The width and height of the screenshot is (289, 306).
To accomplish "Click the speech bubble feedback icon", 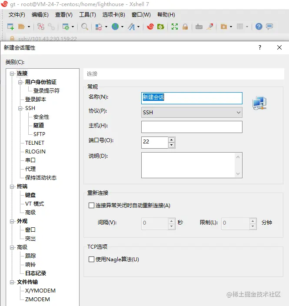I will [269, 27].
